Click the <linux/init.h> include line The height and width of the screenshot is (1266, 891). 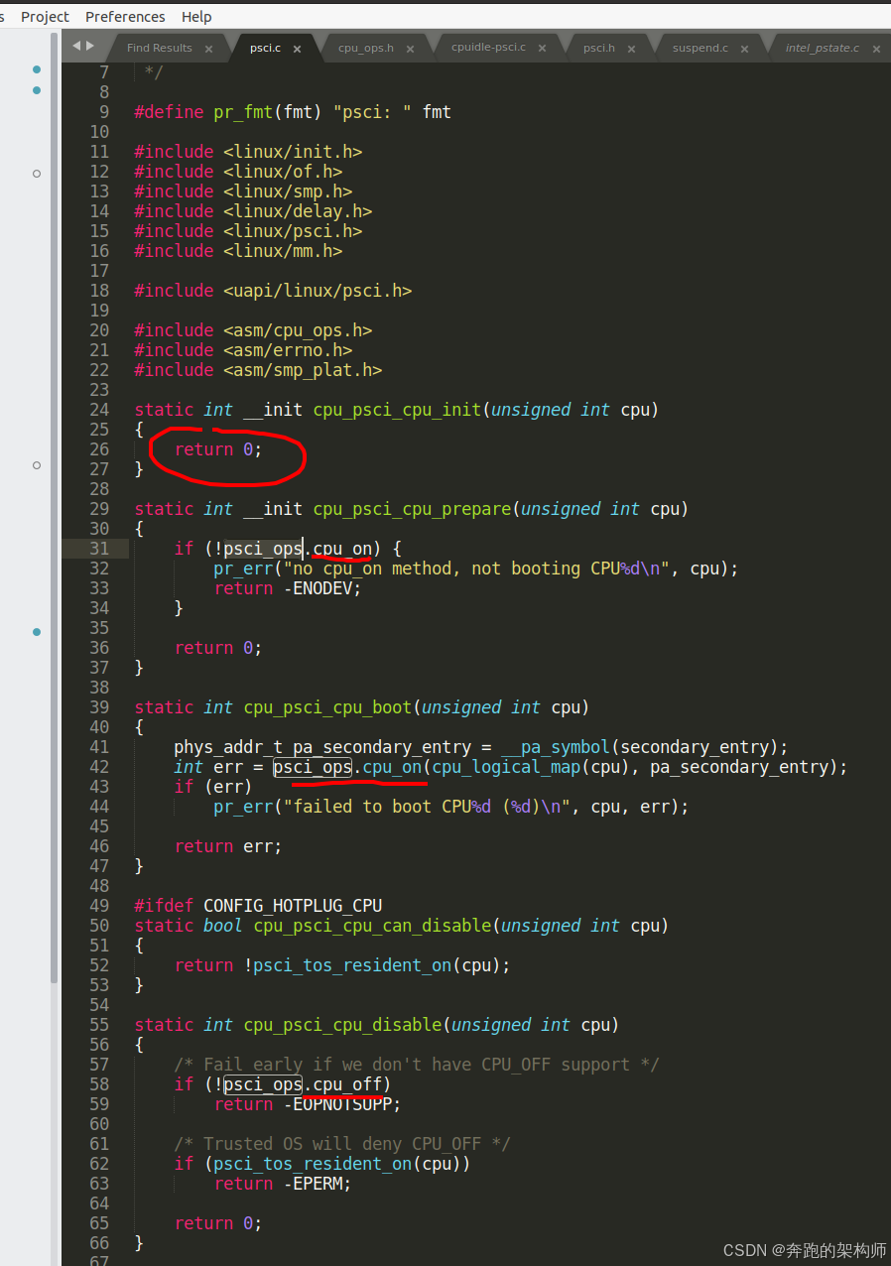[x=248, y=152]
